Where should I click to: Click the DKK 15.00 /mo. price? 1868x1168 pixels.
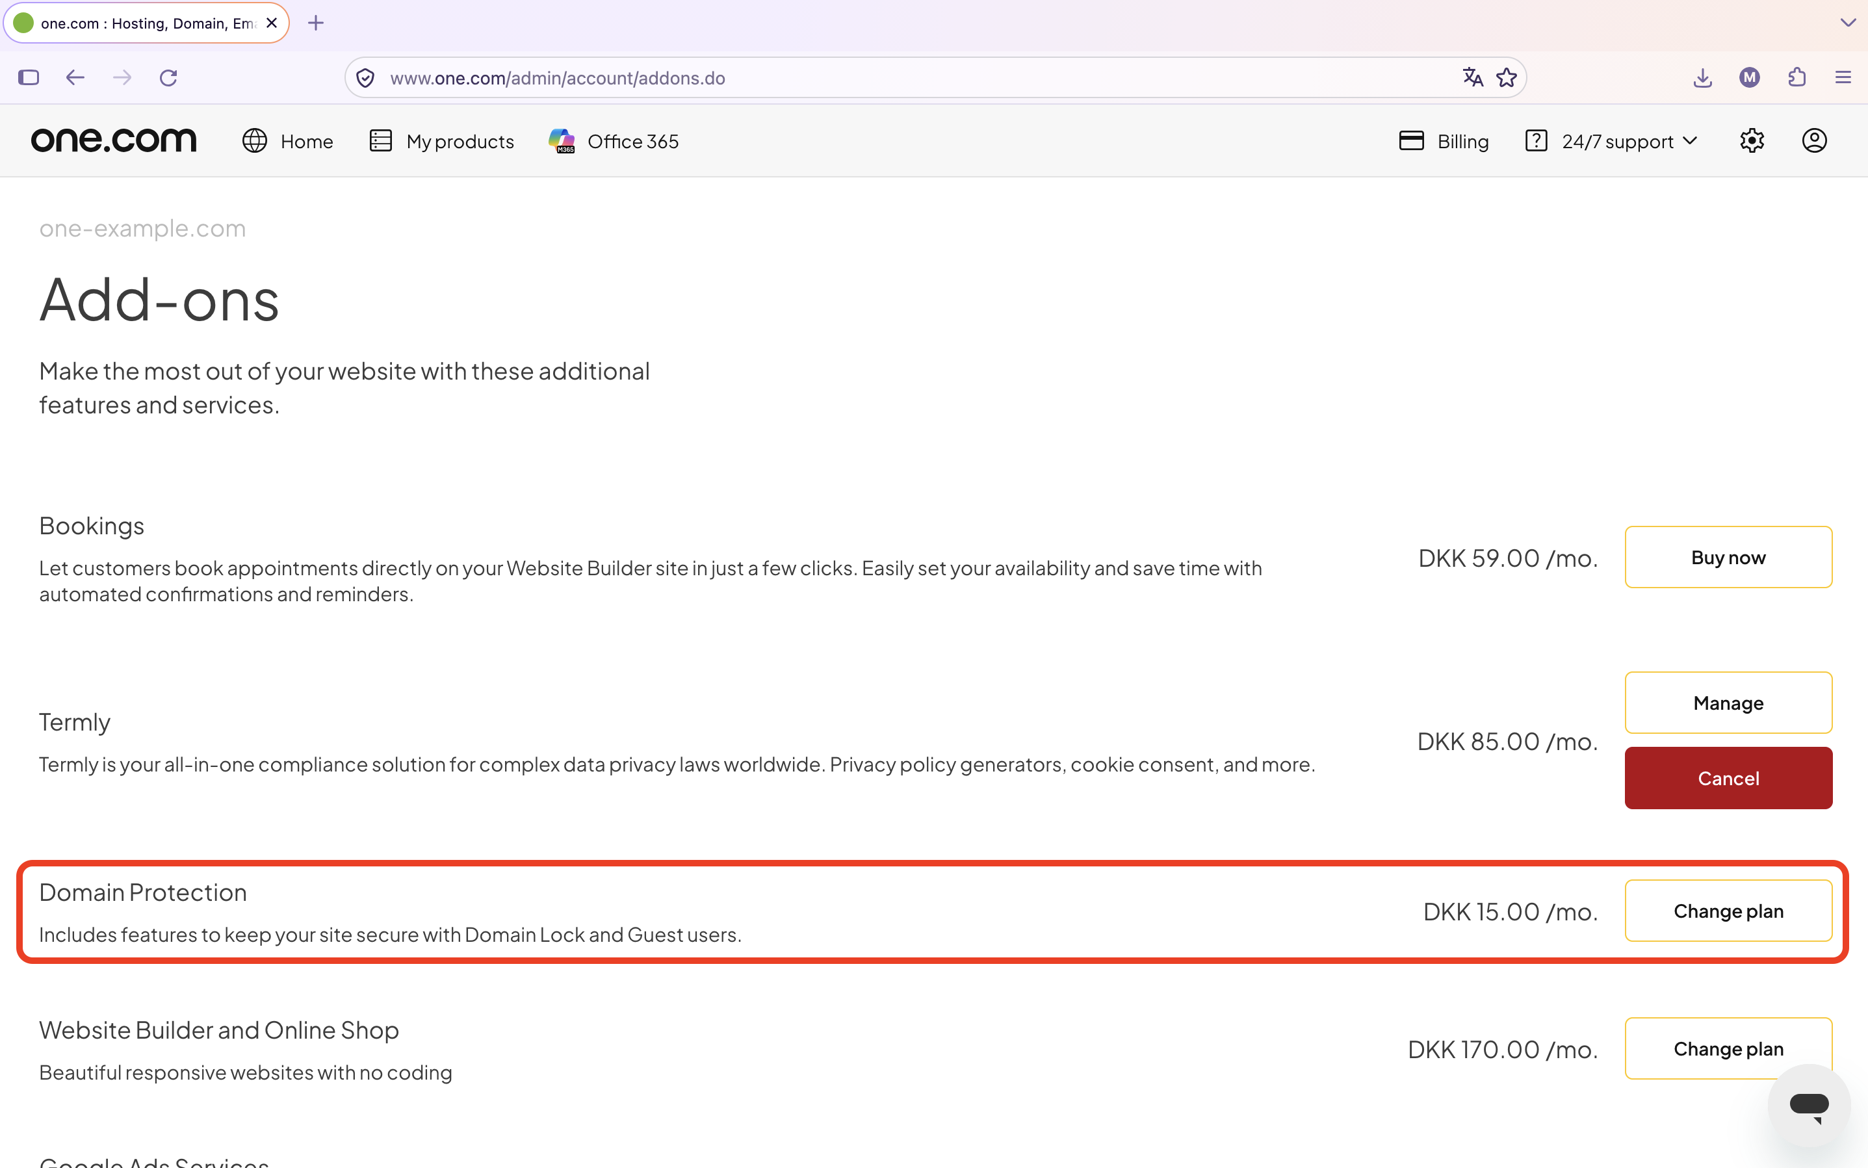[1511, 911]
